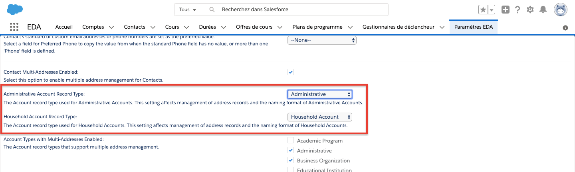Click the Recherchez dans Salesforce search field

coord(299,10)
